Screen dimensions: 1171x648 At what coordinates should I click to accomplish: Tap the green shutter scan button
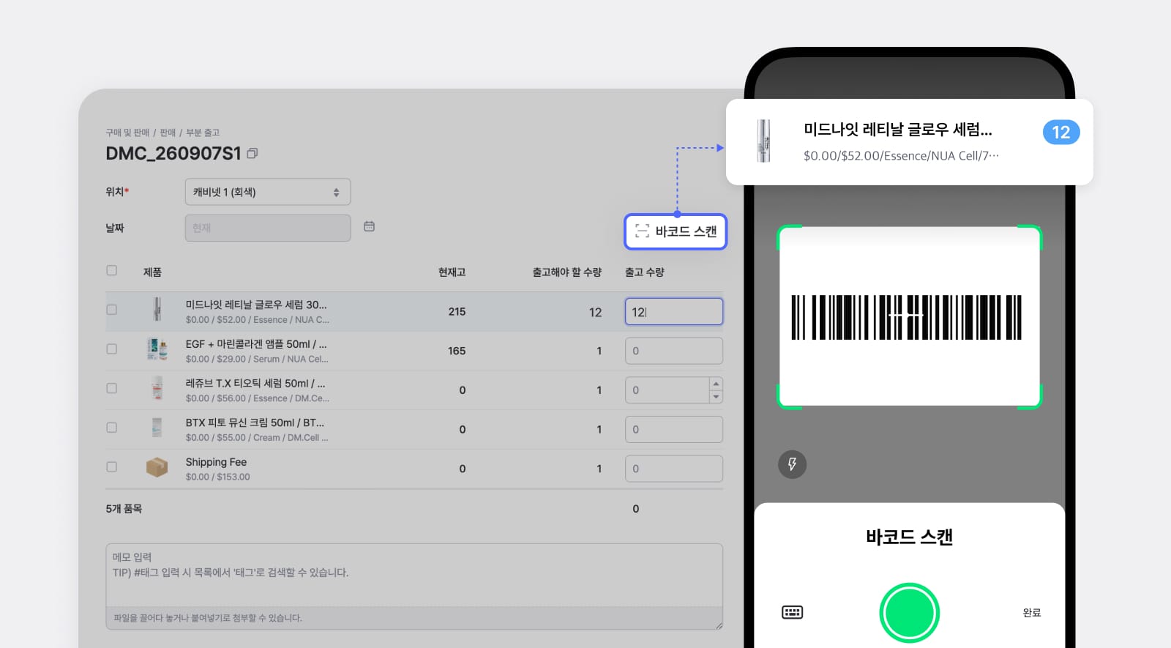909,613
